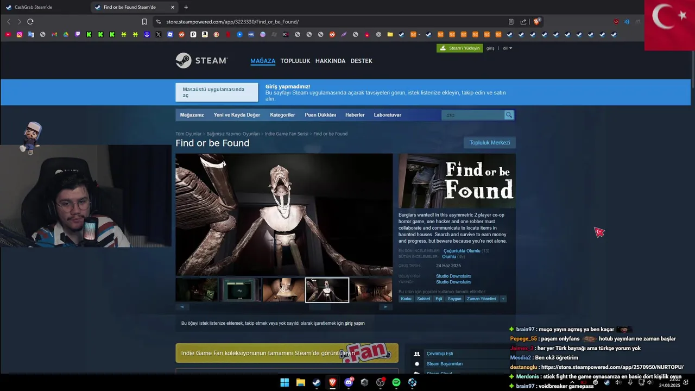Expand the Laboratuvar menu
This screenshot has width=695, height=391.
point(388,115)
